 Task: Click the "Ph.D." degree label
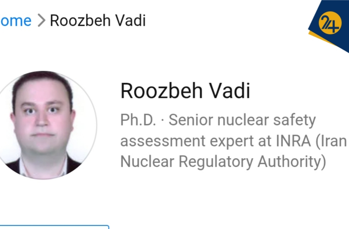click(x=138, y=120)
